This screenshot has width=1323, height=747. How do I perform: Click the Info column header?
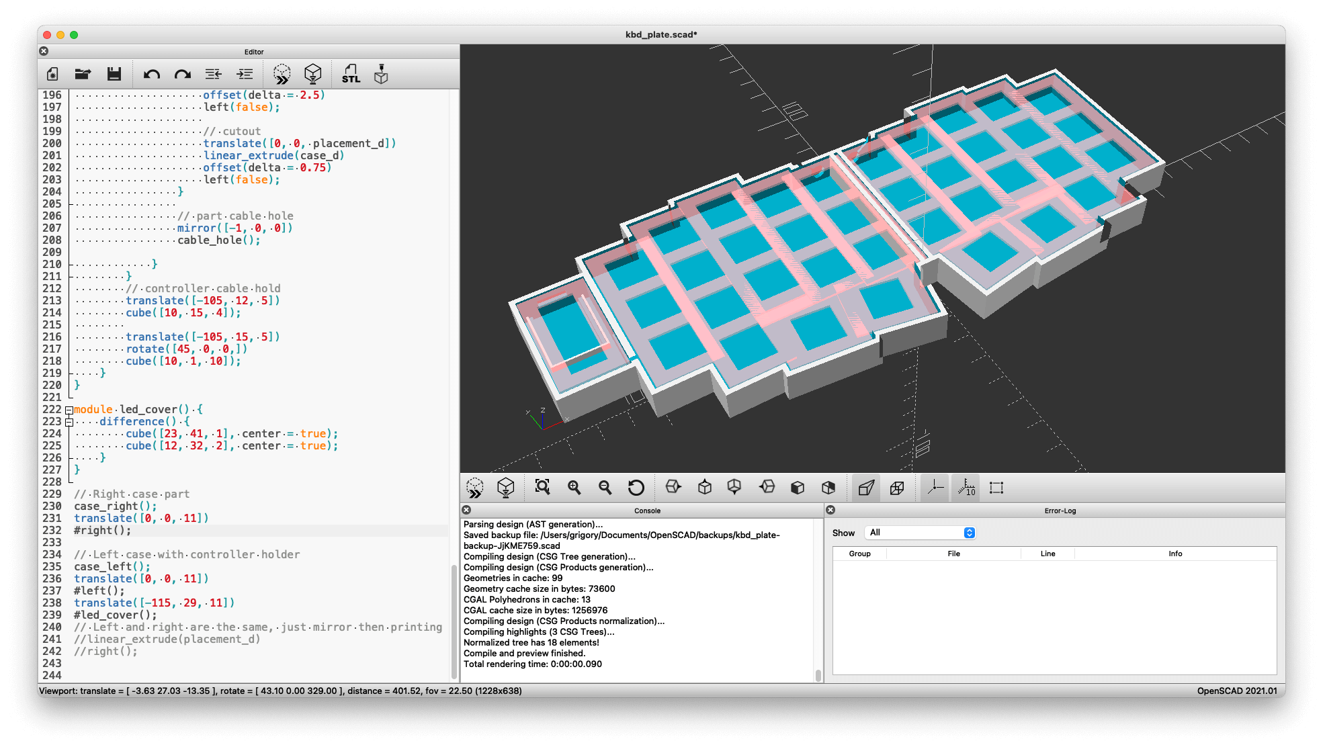pyautogui.click(x=1175, y=554)
